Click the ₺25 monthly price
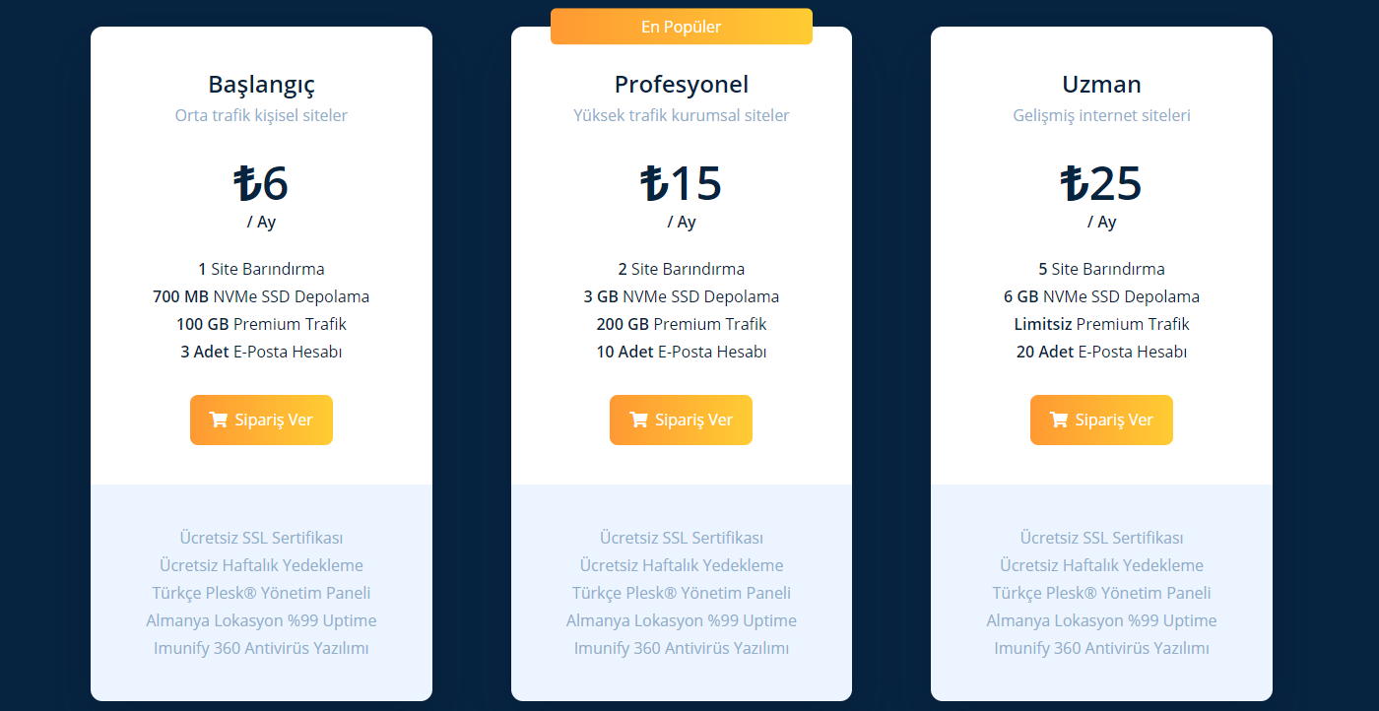 tap(1101, 184)
